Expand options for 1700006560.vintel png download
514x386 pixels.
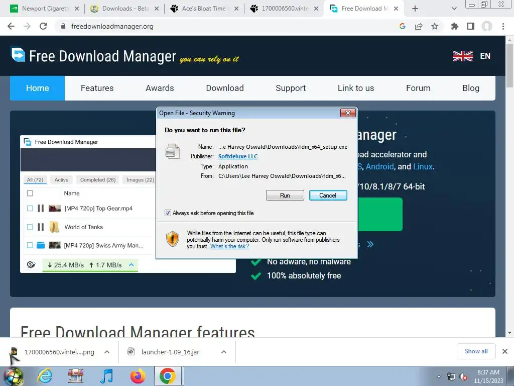[107, 352]
